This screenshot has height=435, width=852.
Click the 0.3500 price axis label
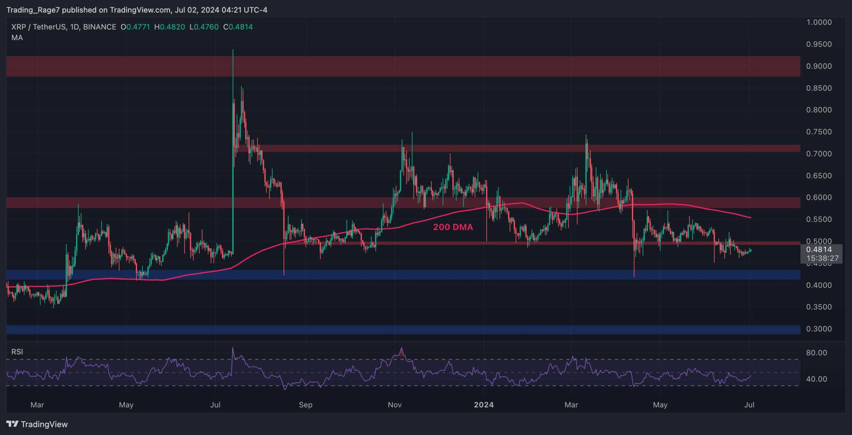pyautogui.click(x=819, y=307)
